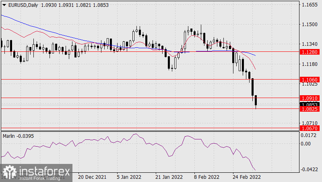Screen dimensions: 322x182
Task: Click the 20 Dec 2021 date label
Action: [x=92, y=177]
